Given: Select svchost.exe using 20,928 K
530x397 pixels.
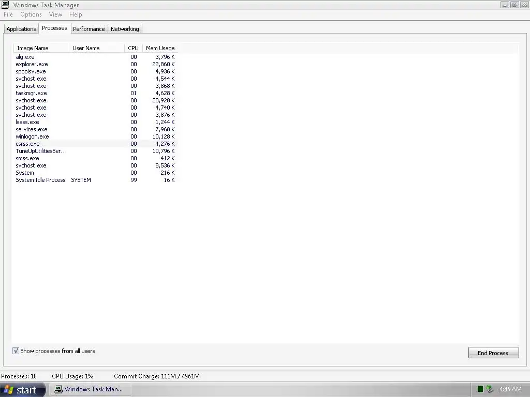Looking at the screenshot, I should [x=95, y=100].
